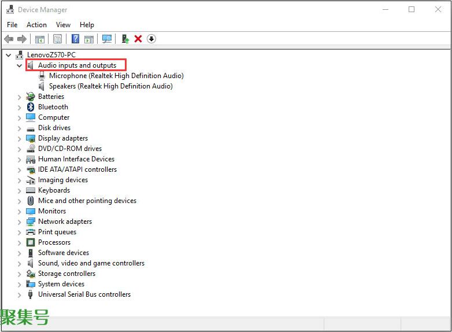Expand the Disk drives chevron

pyautogui.click(x=19, y=128)
